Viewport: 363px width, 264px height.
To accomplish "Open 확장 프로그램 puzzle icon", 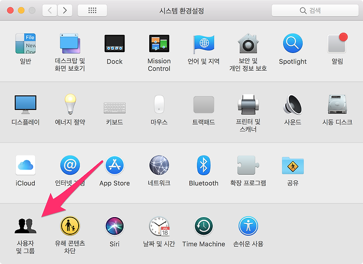I will 248,165.
